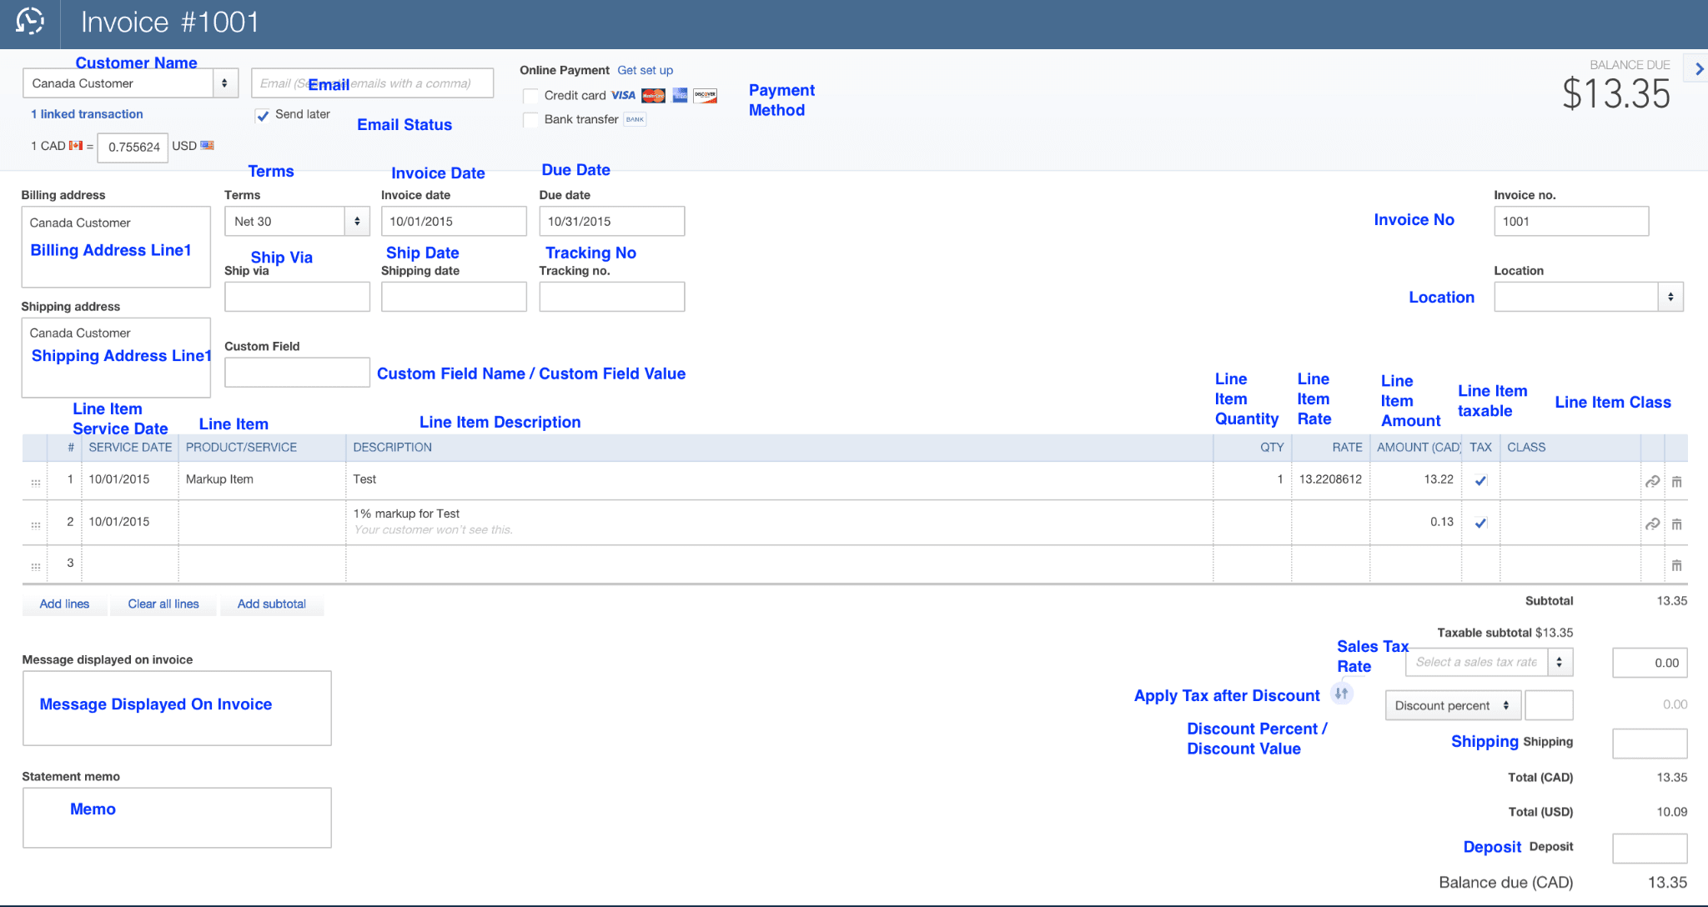The width and height of the screenshot is (1708, 907).
Task: Click the Add lines button
Action: pyautogui.click(x=64, y=604)
